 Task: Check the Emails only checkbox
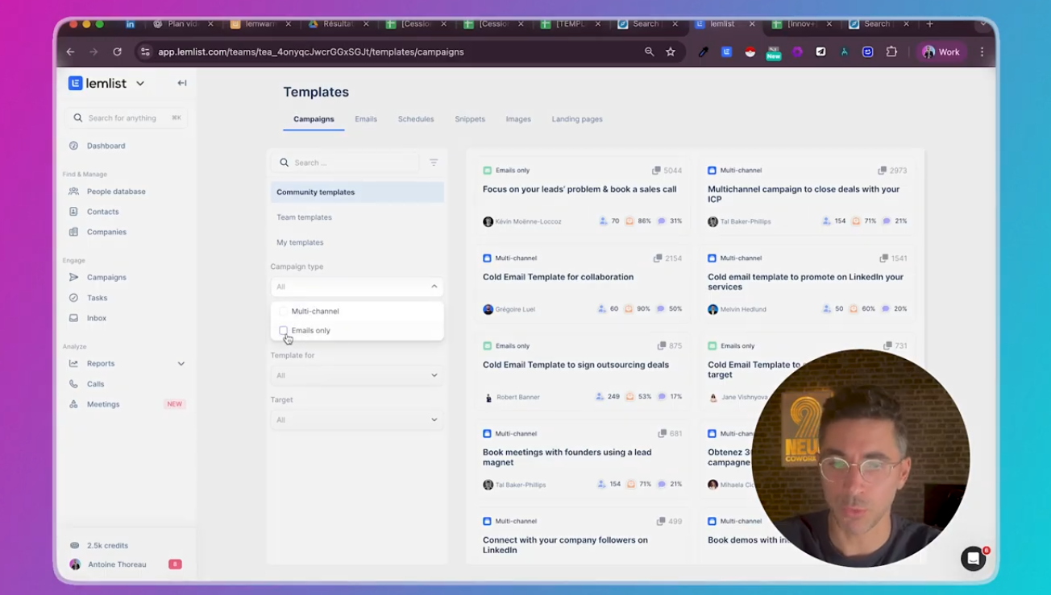(283, 330)
